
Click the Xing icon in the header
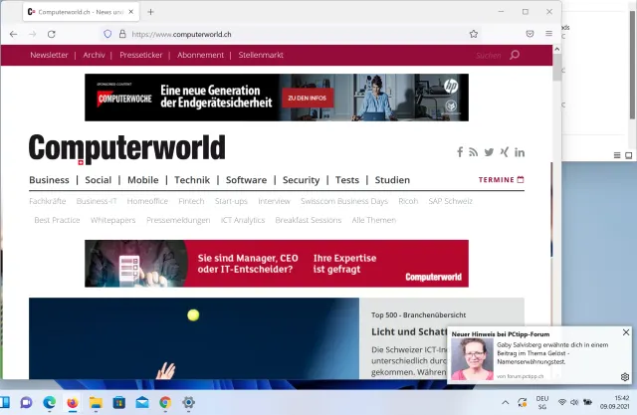click(x=504, y=152)
